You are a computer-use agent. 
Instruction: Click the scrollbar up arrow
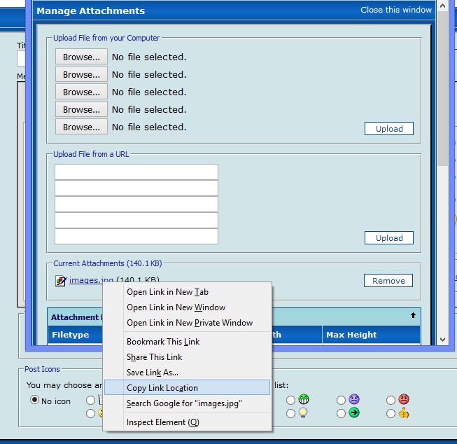click(442, 6)
